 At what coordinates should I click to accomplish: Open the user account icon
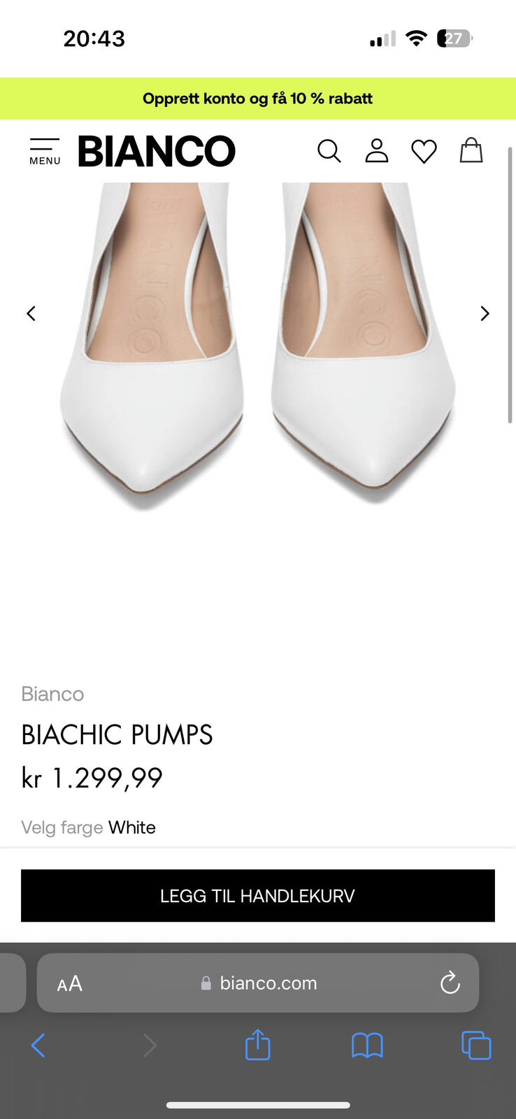377,151
